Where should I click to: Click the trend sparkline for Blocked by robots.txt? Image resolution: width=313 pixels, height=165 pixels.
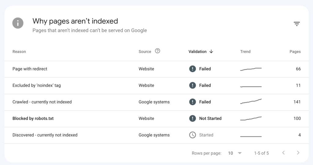[251, 118]
